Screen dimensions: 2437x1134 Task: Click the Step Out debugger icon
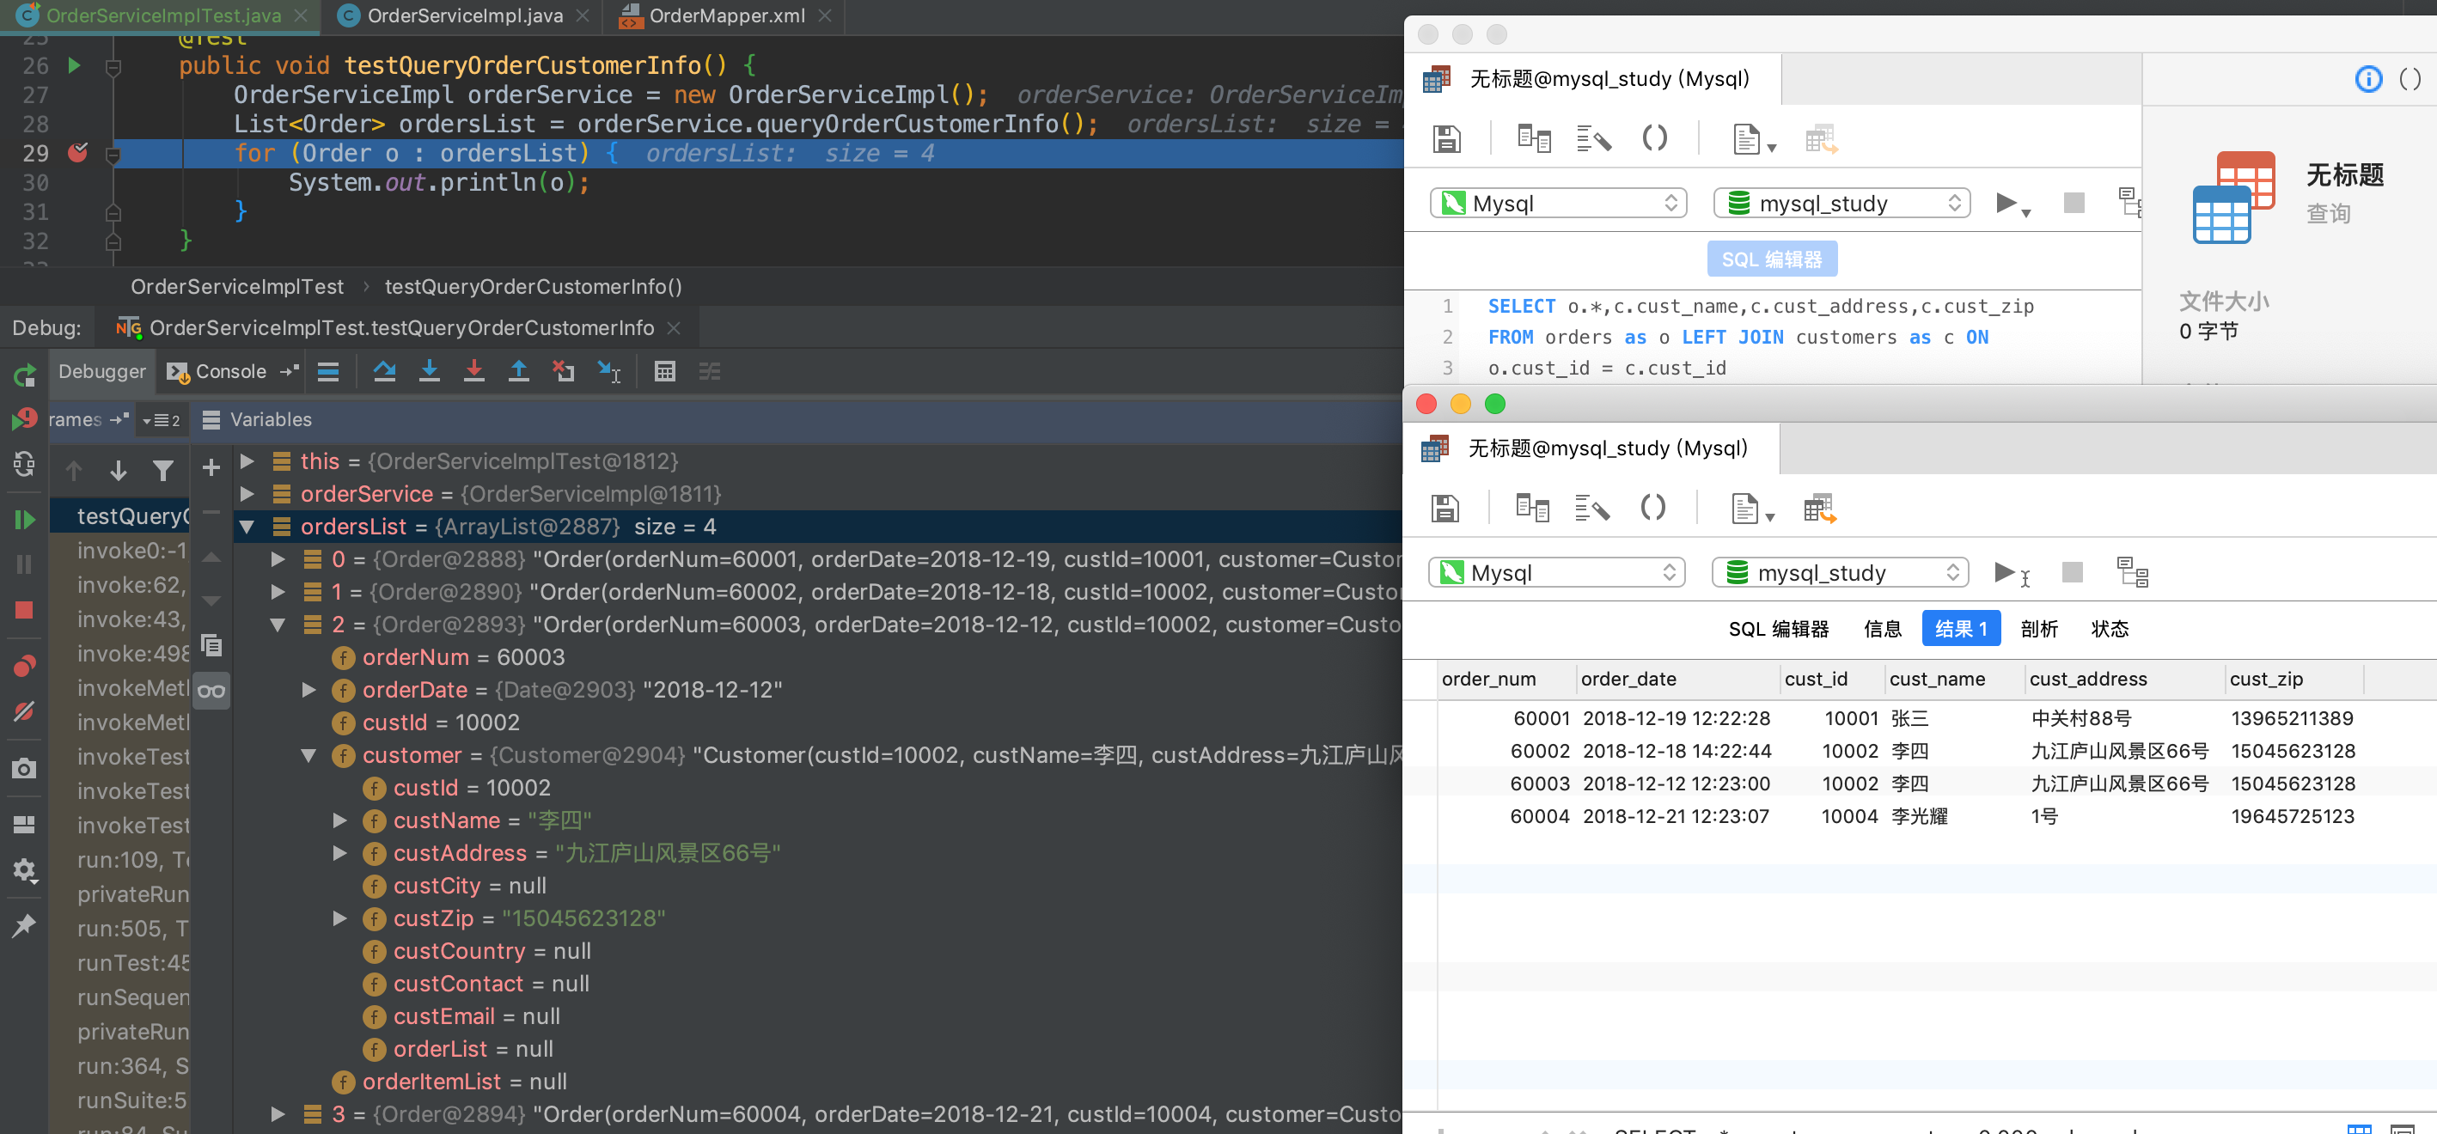(518, 372)
